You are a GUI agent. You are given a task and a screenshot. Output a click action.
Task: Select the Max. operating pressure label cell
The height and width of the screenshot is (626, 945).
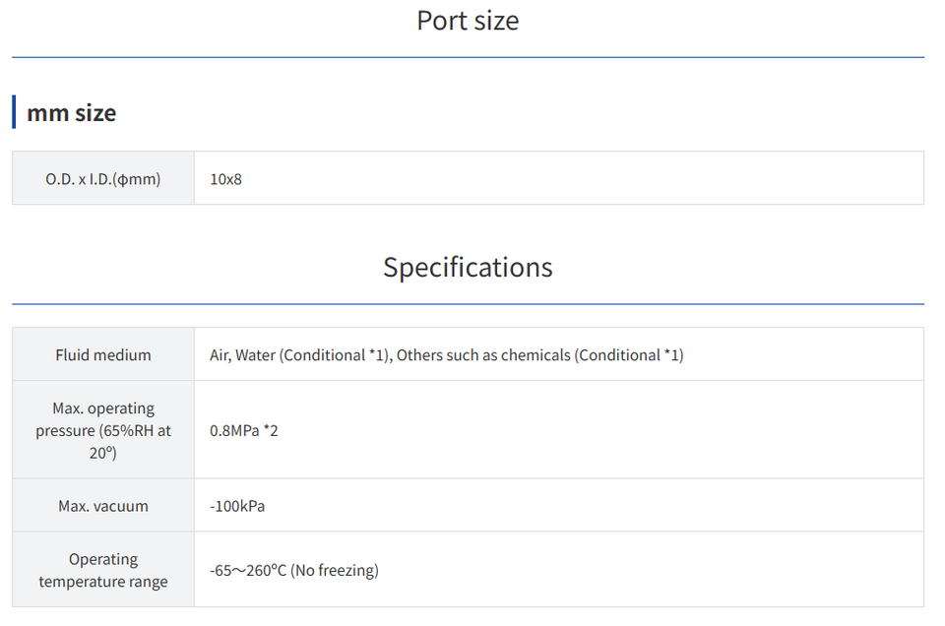click(103, 430)
